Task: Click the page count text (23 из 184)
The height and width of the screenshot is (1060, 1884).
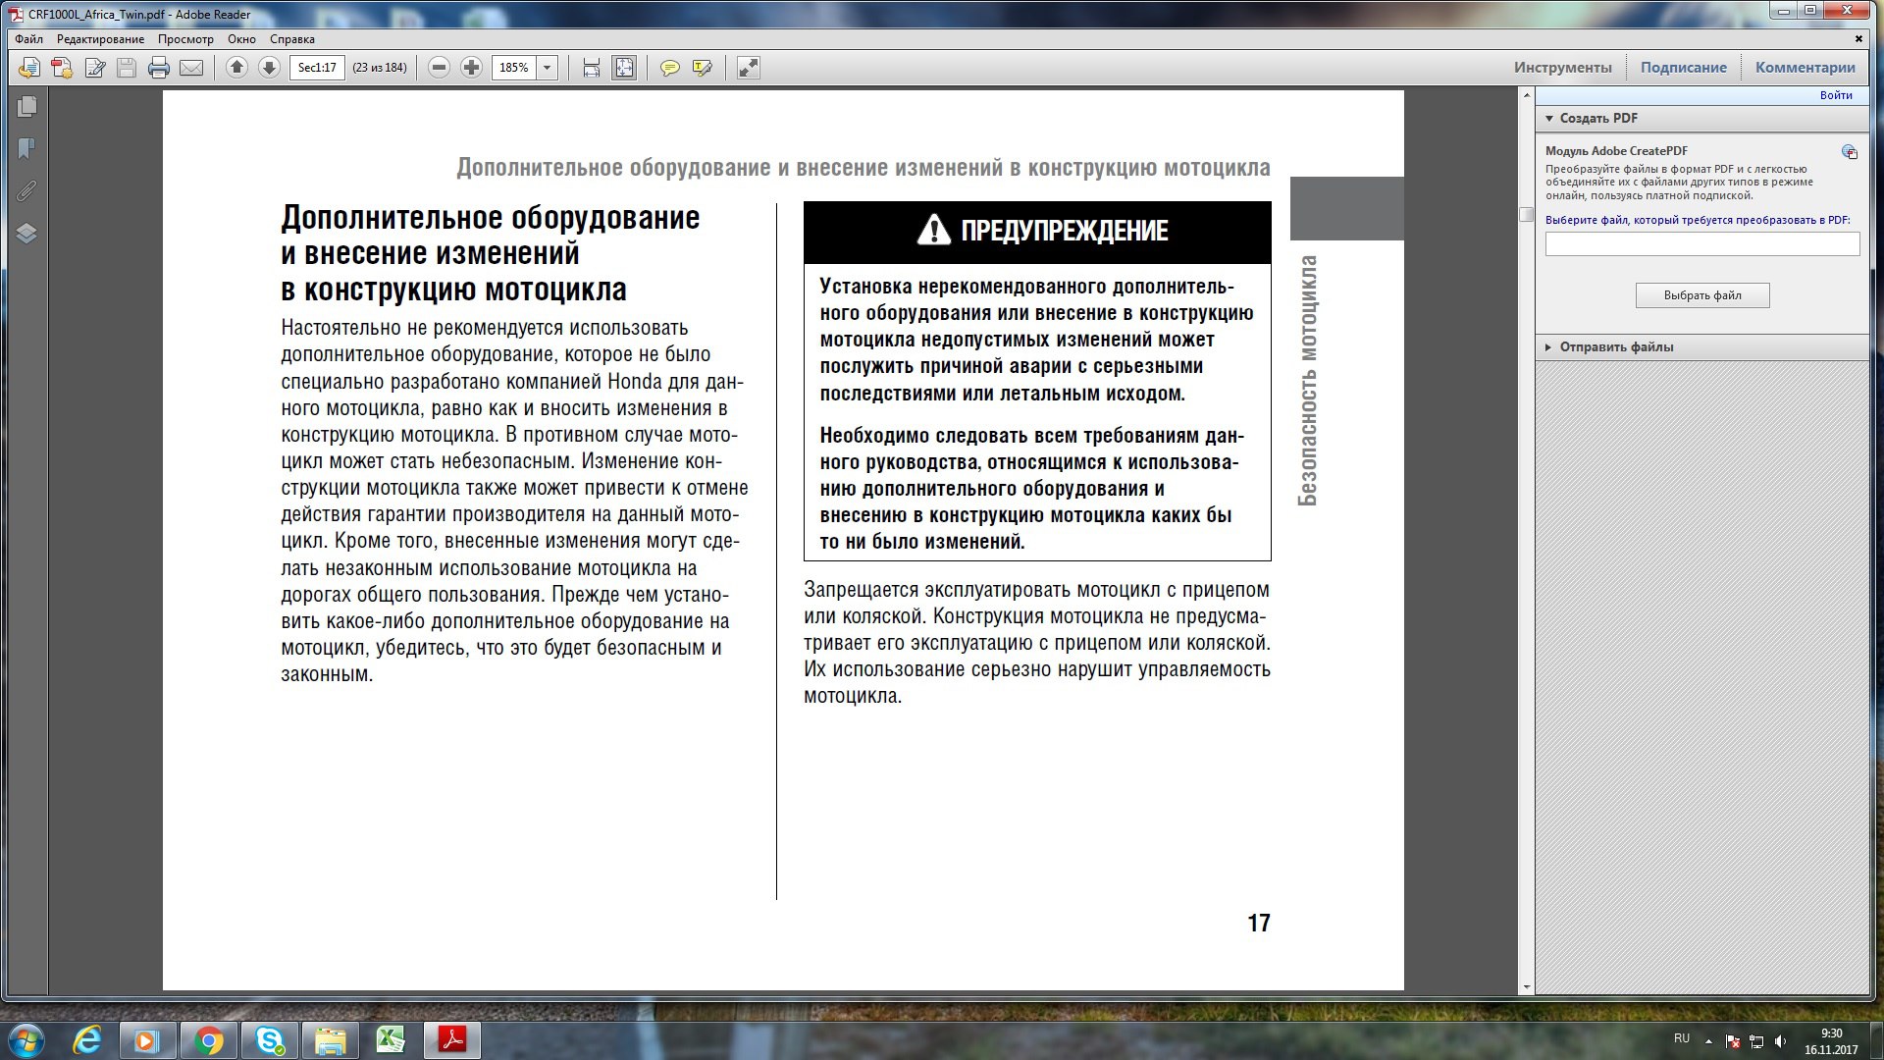Action: click(380, 68)
